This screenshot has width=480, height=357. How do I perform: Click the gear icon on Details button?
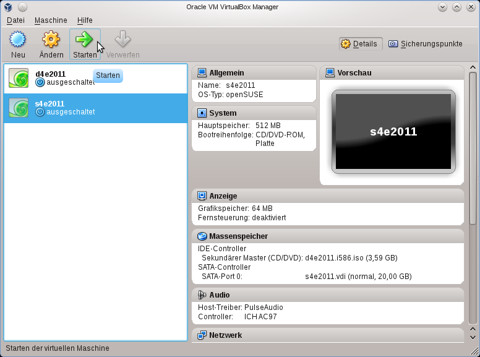click(346, 44)
